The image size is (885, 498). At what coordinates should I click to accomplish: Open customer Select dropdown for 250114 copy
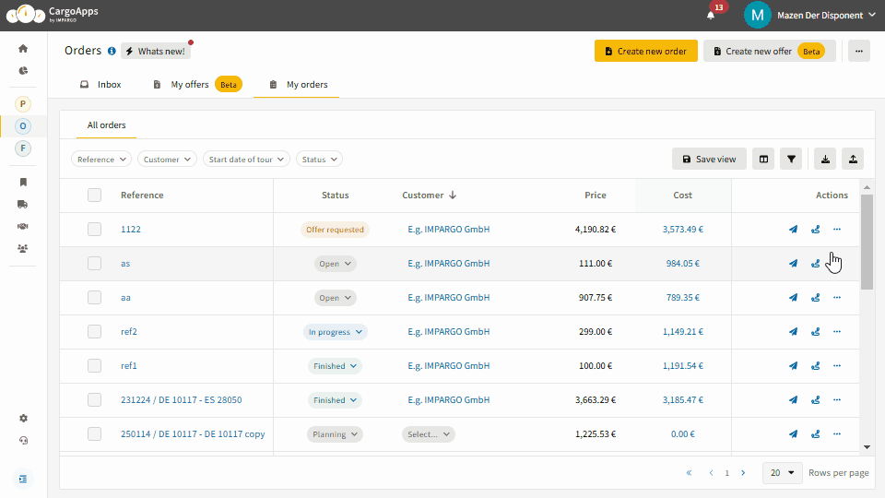coord(429,434)
